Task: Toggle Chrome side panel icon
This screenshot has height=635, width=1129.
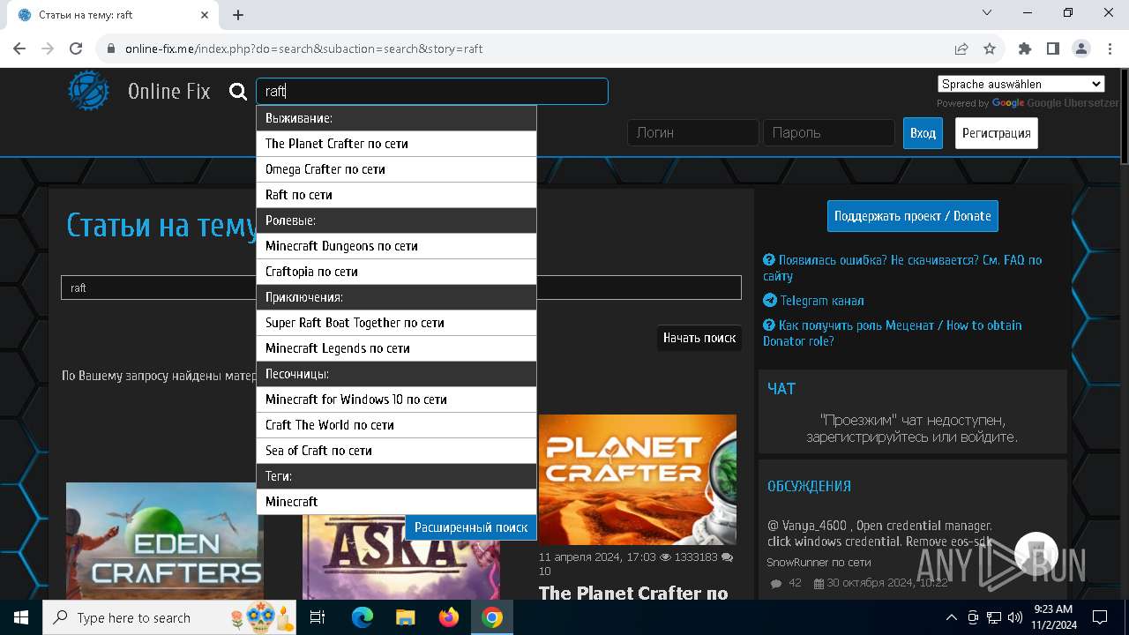Action: 1053,49
